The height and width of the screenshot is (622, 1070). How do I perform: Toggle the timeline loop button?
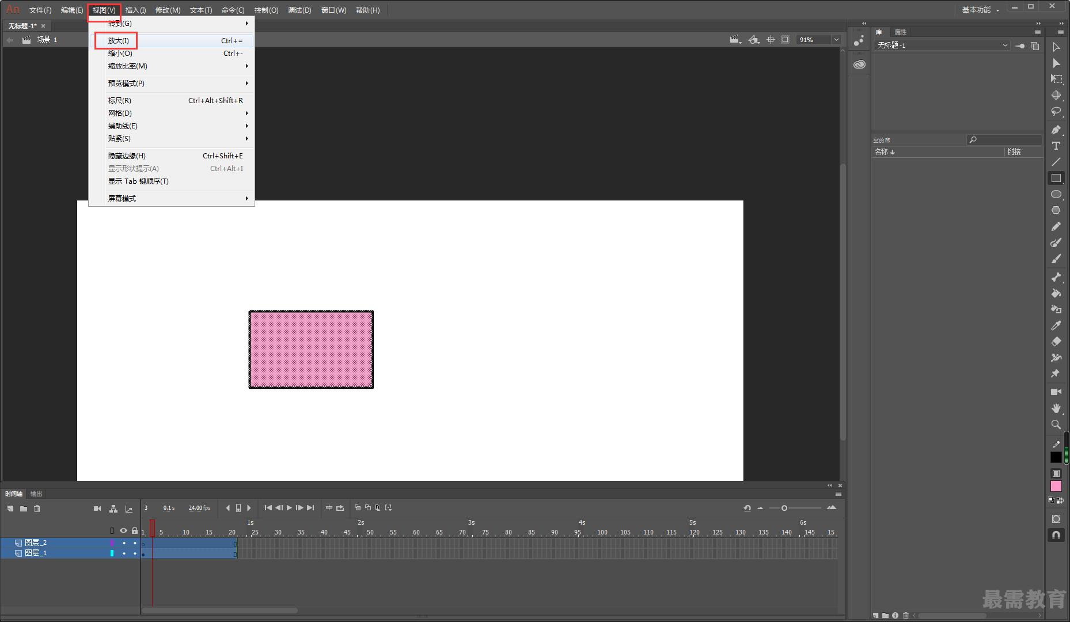coord(340,508)
